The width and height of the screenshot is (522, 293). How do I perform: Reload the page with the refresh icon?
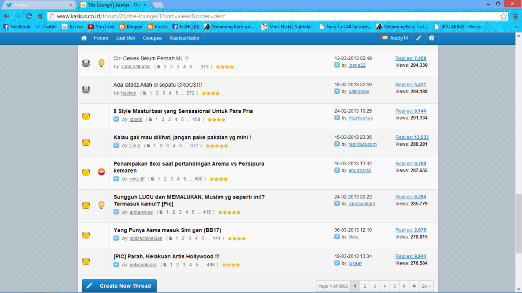point(29,16)
